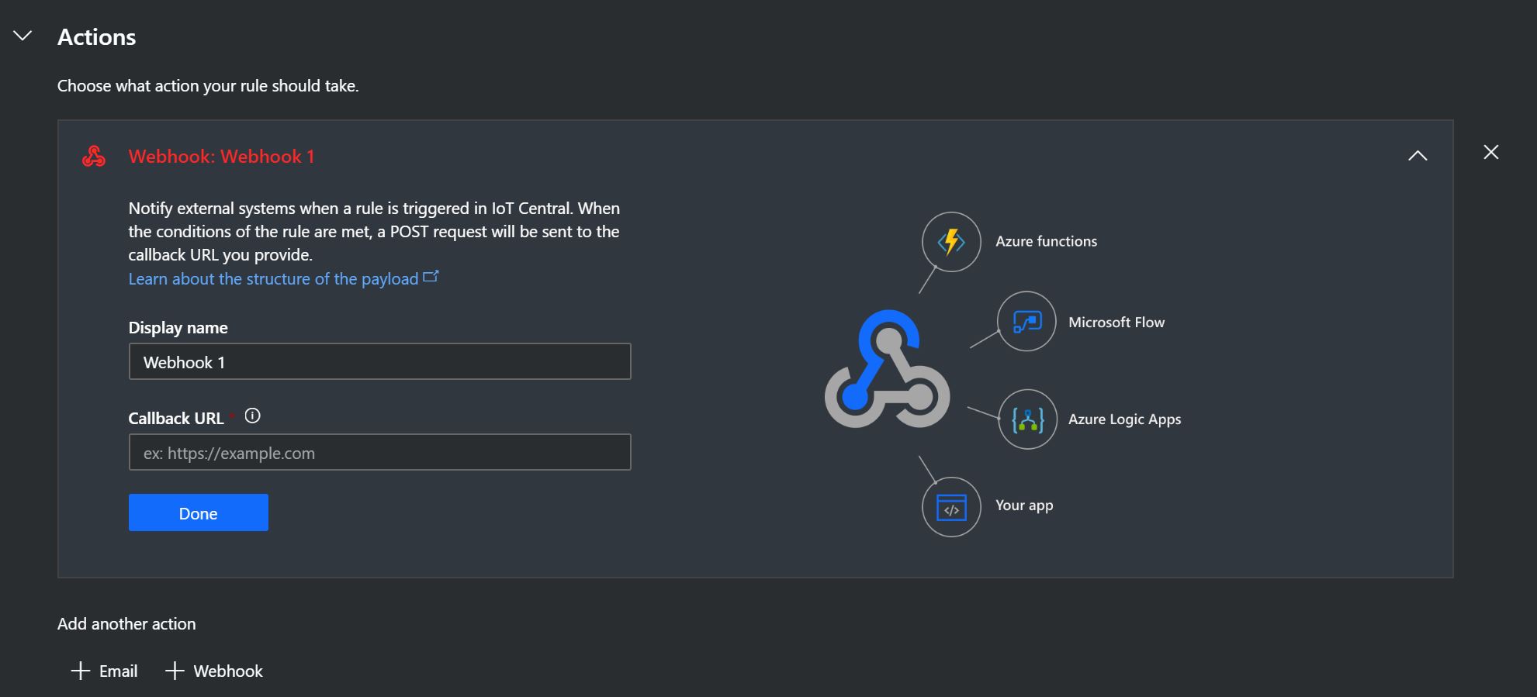Select the Azure functions label

(x=1046, y=241)
